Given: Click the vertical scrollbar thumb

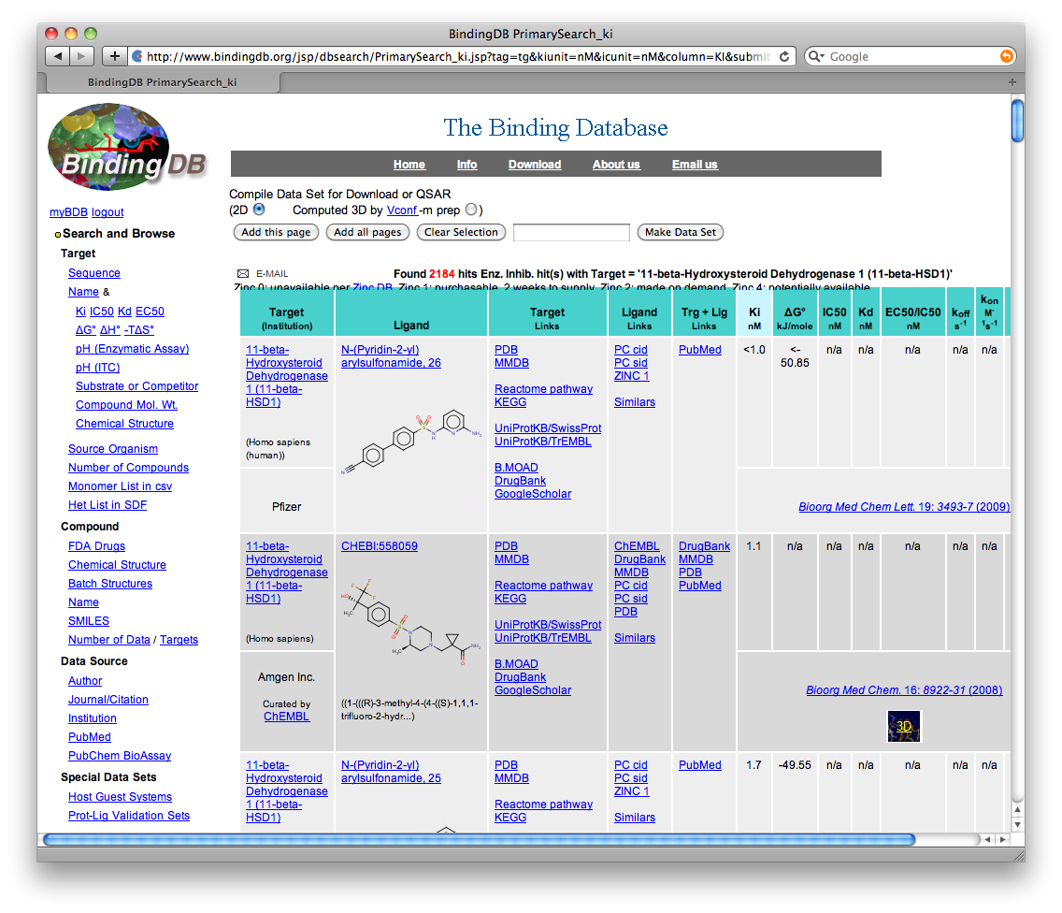Looking at the screenshot, I should (x=1016, y=121).
